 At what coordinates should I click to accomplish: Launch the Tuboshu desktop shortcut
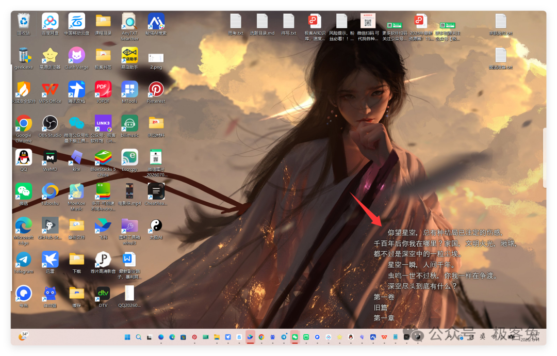pyautogui.click(x=50, y=195)
